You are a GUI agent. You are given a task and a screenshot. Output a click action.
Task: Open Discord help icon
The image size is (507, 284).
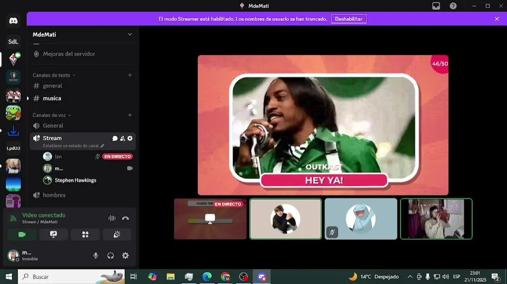453,6
